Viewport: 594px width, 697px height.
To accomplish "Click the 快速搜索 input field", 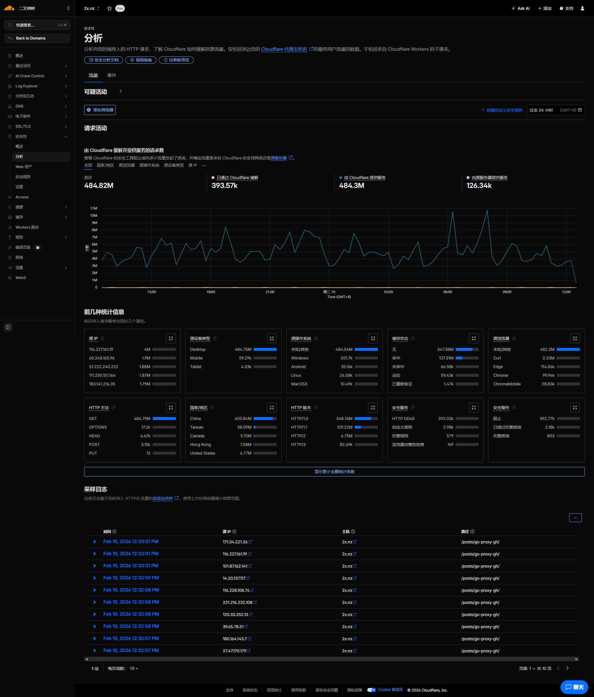I will click(x=37, y=25).
